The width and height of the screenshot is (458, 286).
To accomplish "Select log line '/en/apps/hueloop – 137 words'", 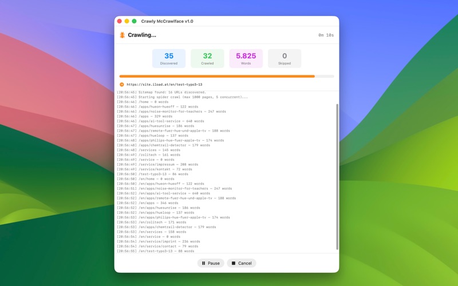I will click(x=155, y=212).
